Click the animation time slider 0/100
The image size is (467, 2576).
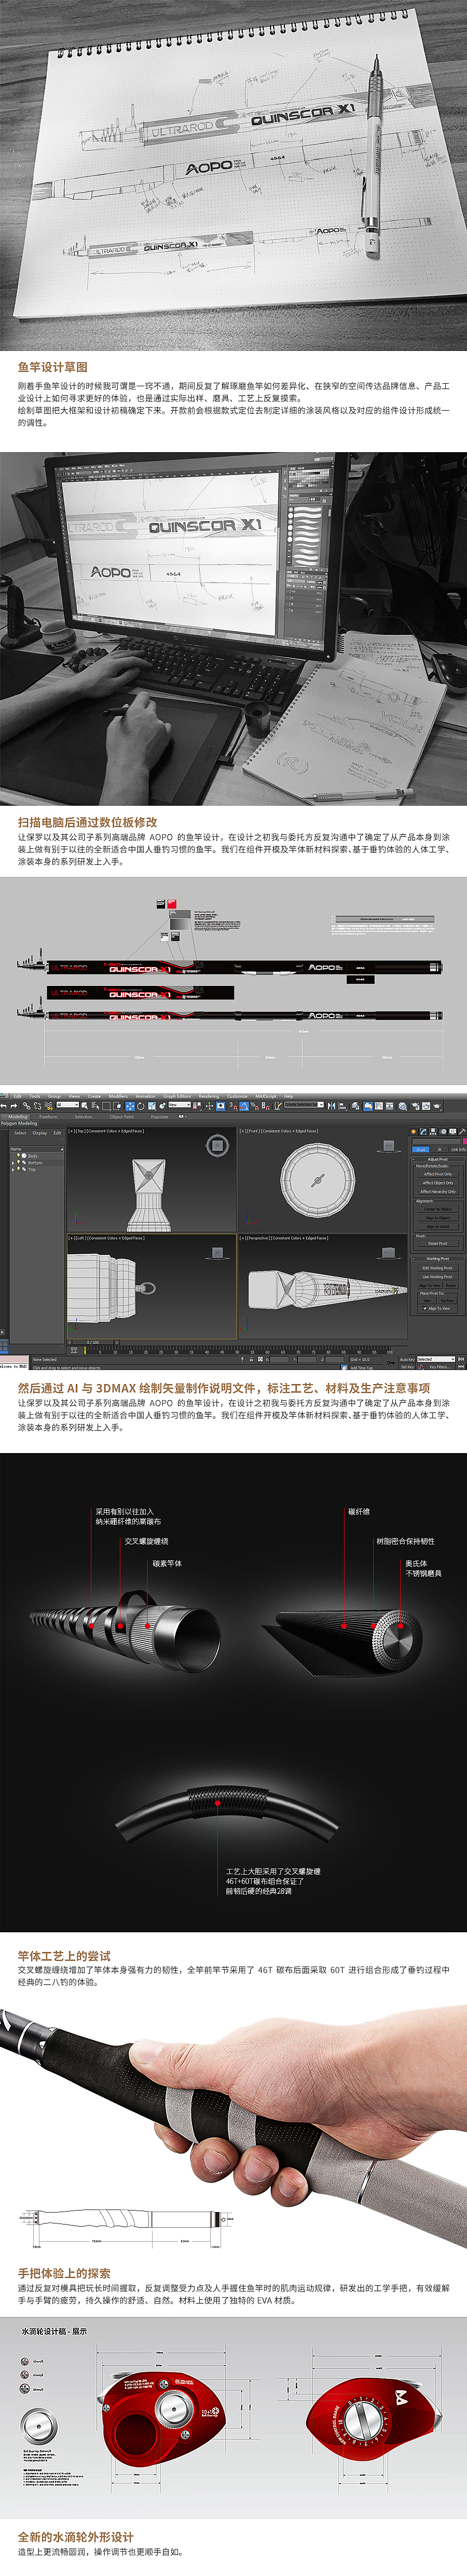92,1342
